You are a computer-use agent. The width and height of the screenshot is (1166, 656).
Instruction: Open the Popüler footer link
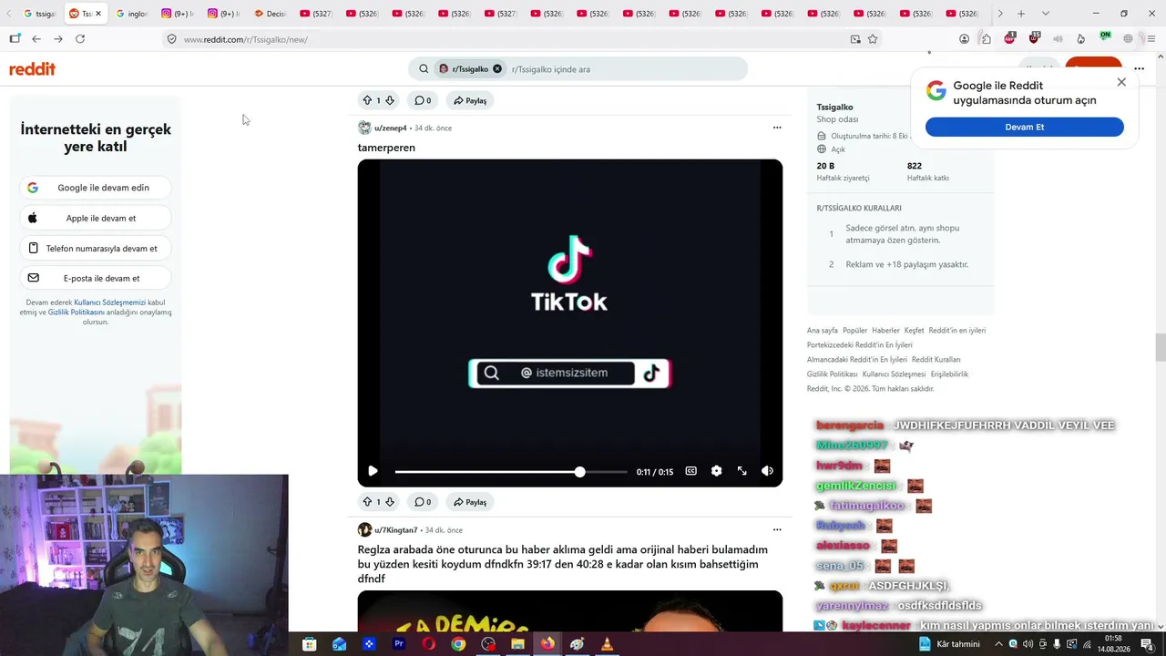(855, 331)
